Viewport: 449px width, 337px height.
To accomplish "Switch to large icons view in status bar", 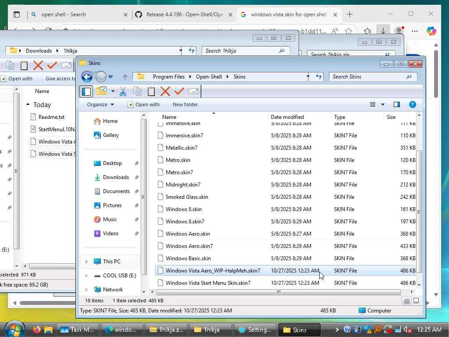I will (417, 301).
